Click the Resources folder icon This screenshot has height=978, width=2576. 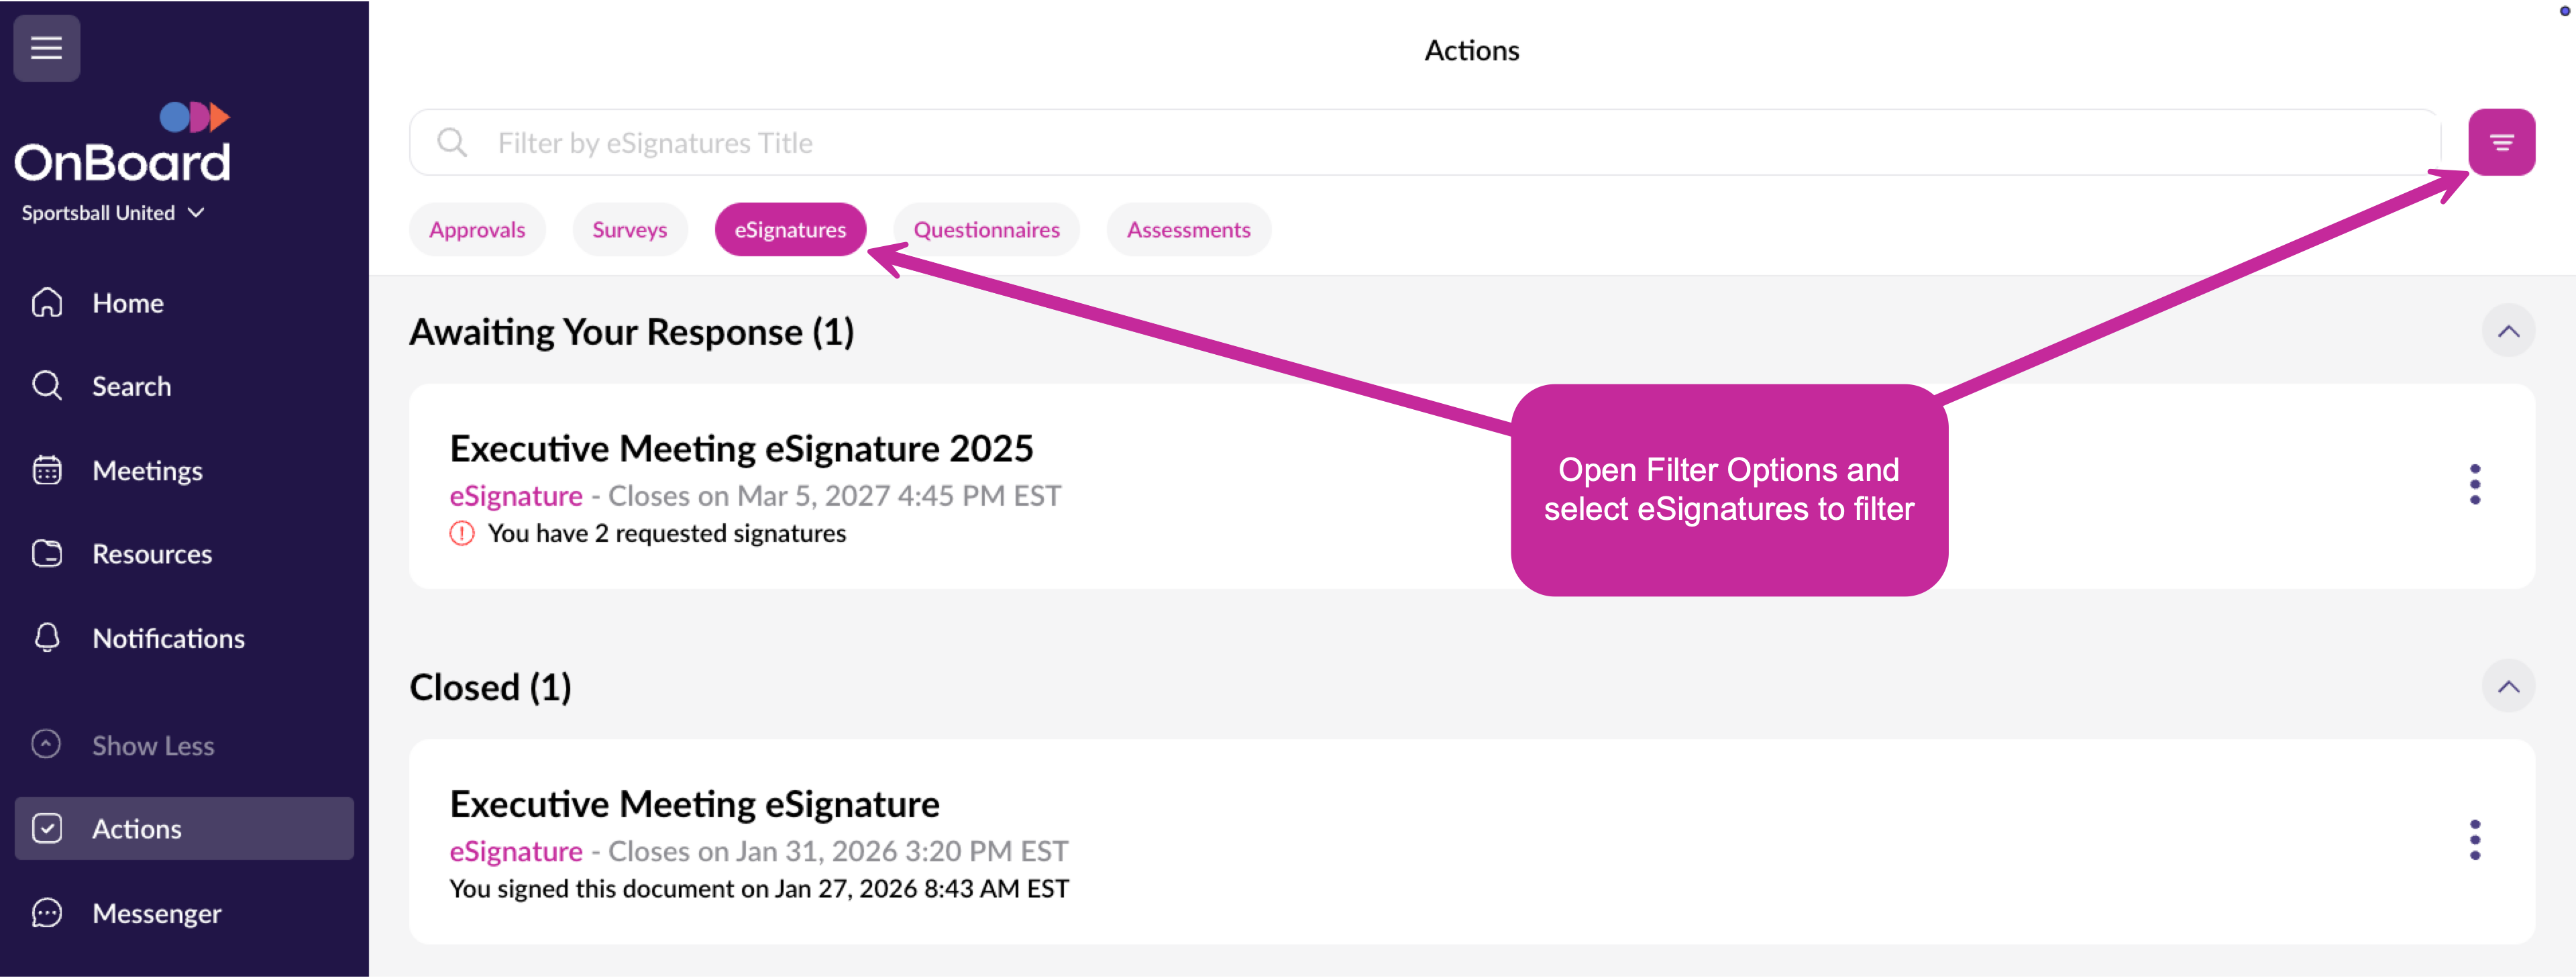[47, 554]
